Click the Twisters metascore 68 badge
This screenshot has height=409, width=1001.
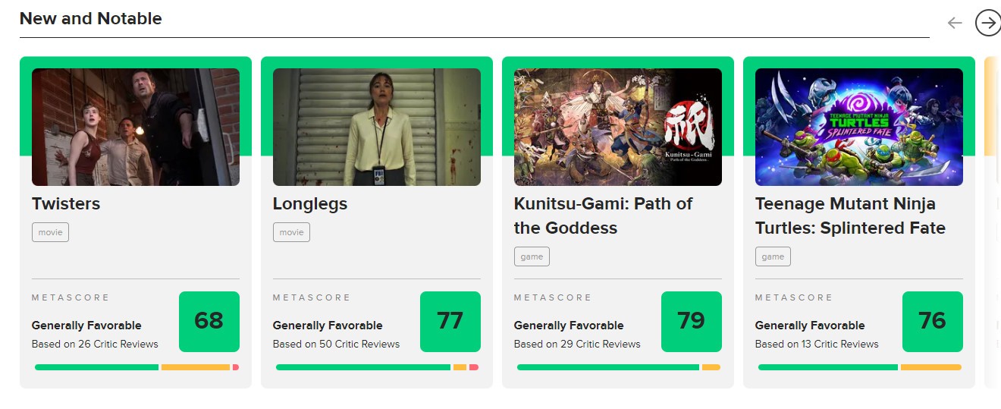(x=209, y=321)
